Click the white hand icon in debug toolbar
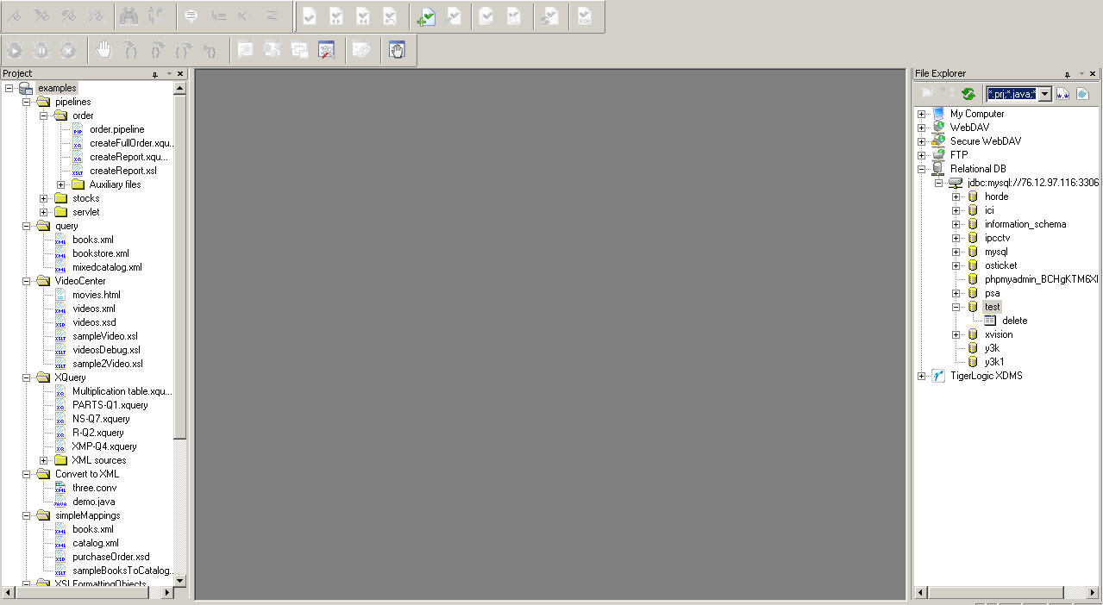Screen dimensions: 1103x605 (103, 51)
